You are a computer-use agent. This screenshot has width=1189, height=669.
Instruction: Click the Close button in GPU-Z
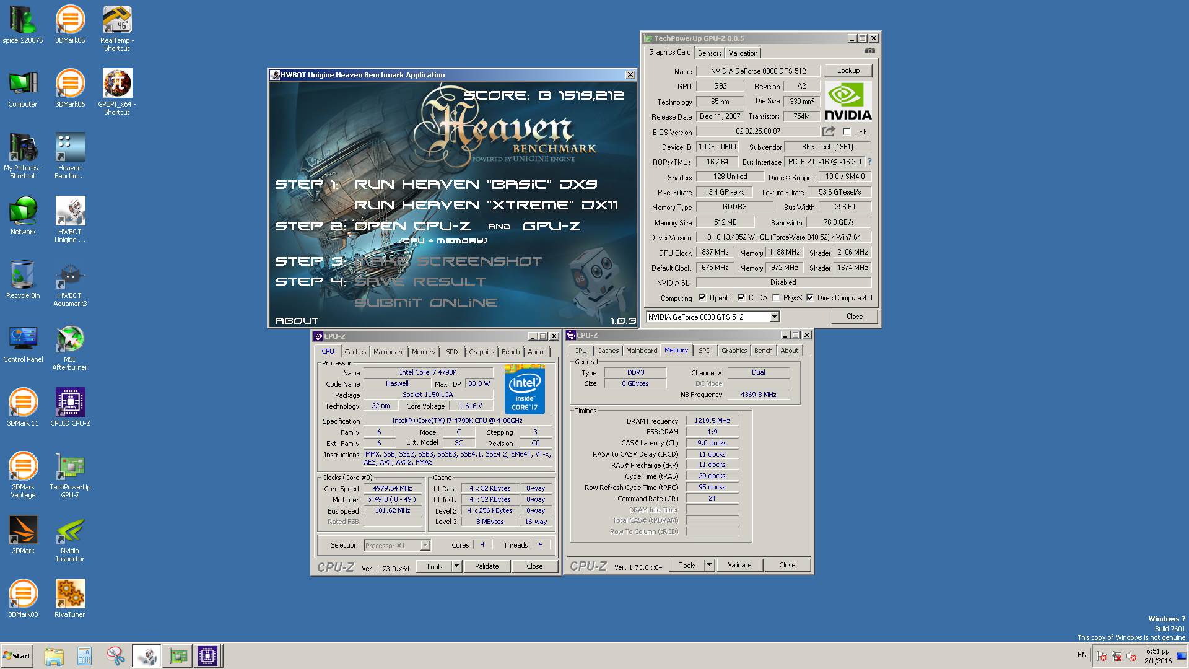click(x=855, y=317)
